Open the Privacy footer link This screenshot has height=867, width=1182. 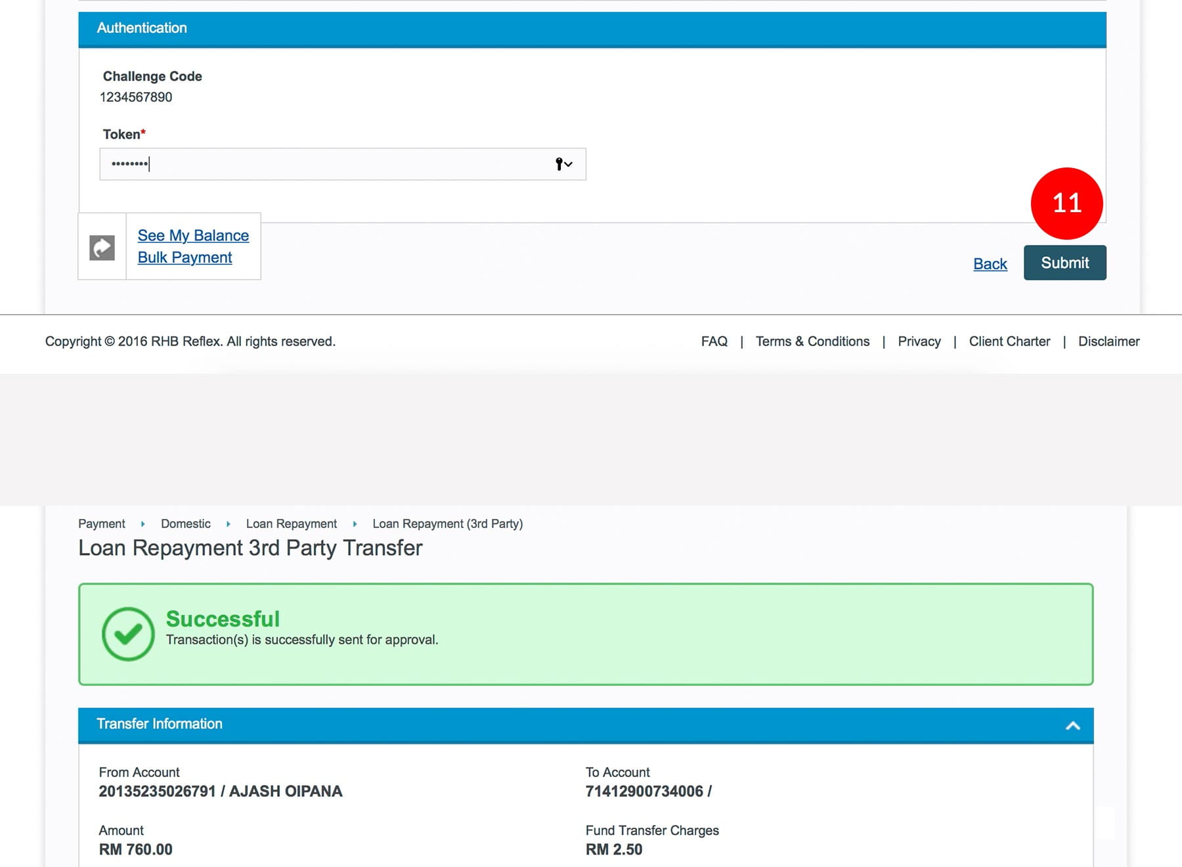(919, 342)
